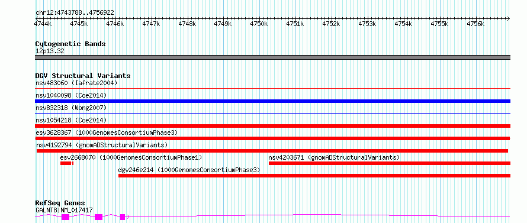This screenshot has height=223, width=527.
Task: Select the red nsv4192794 variant bar
Action: click(x=272, y=151)
